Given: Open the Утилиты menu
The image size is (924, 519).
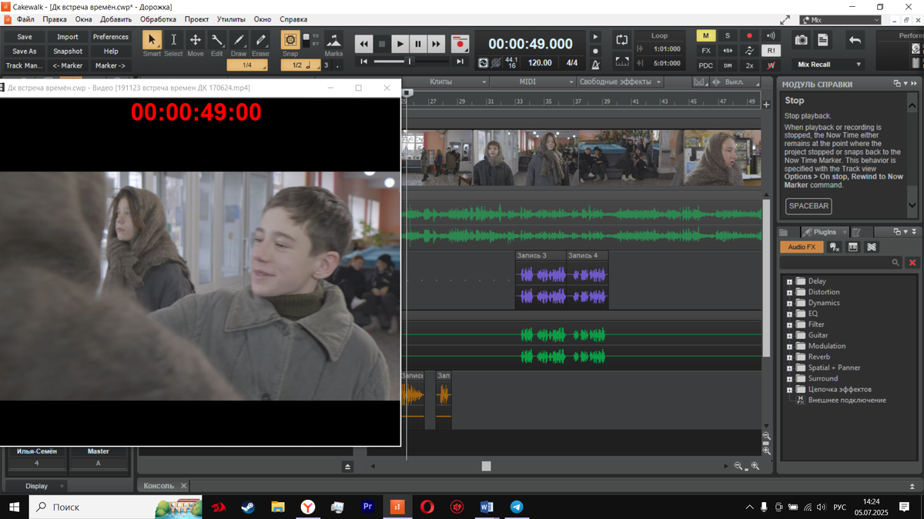Looking at the screenshot, I should (231, 19).
